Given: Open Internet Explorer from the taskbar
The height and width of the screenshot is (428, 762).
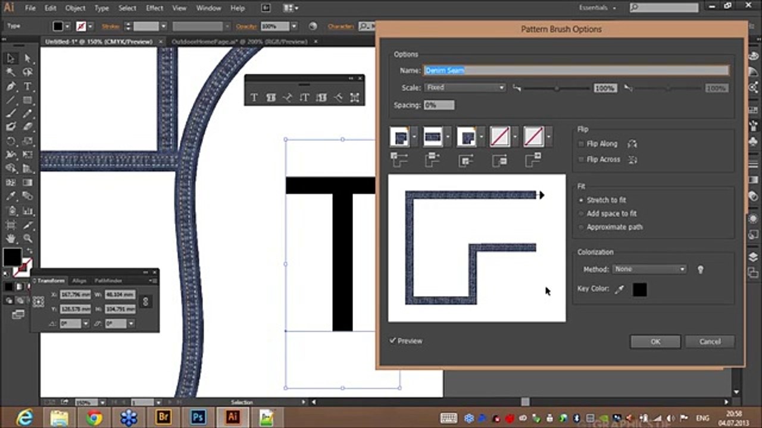Looking at the screenshot, I should [24, 417].
